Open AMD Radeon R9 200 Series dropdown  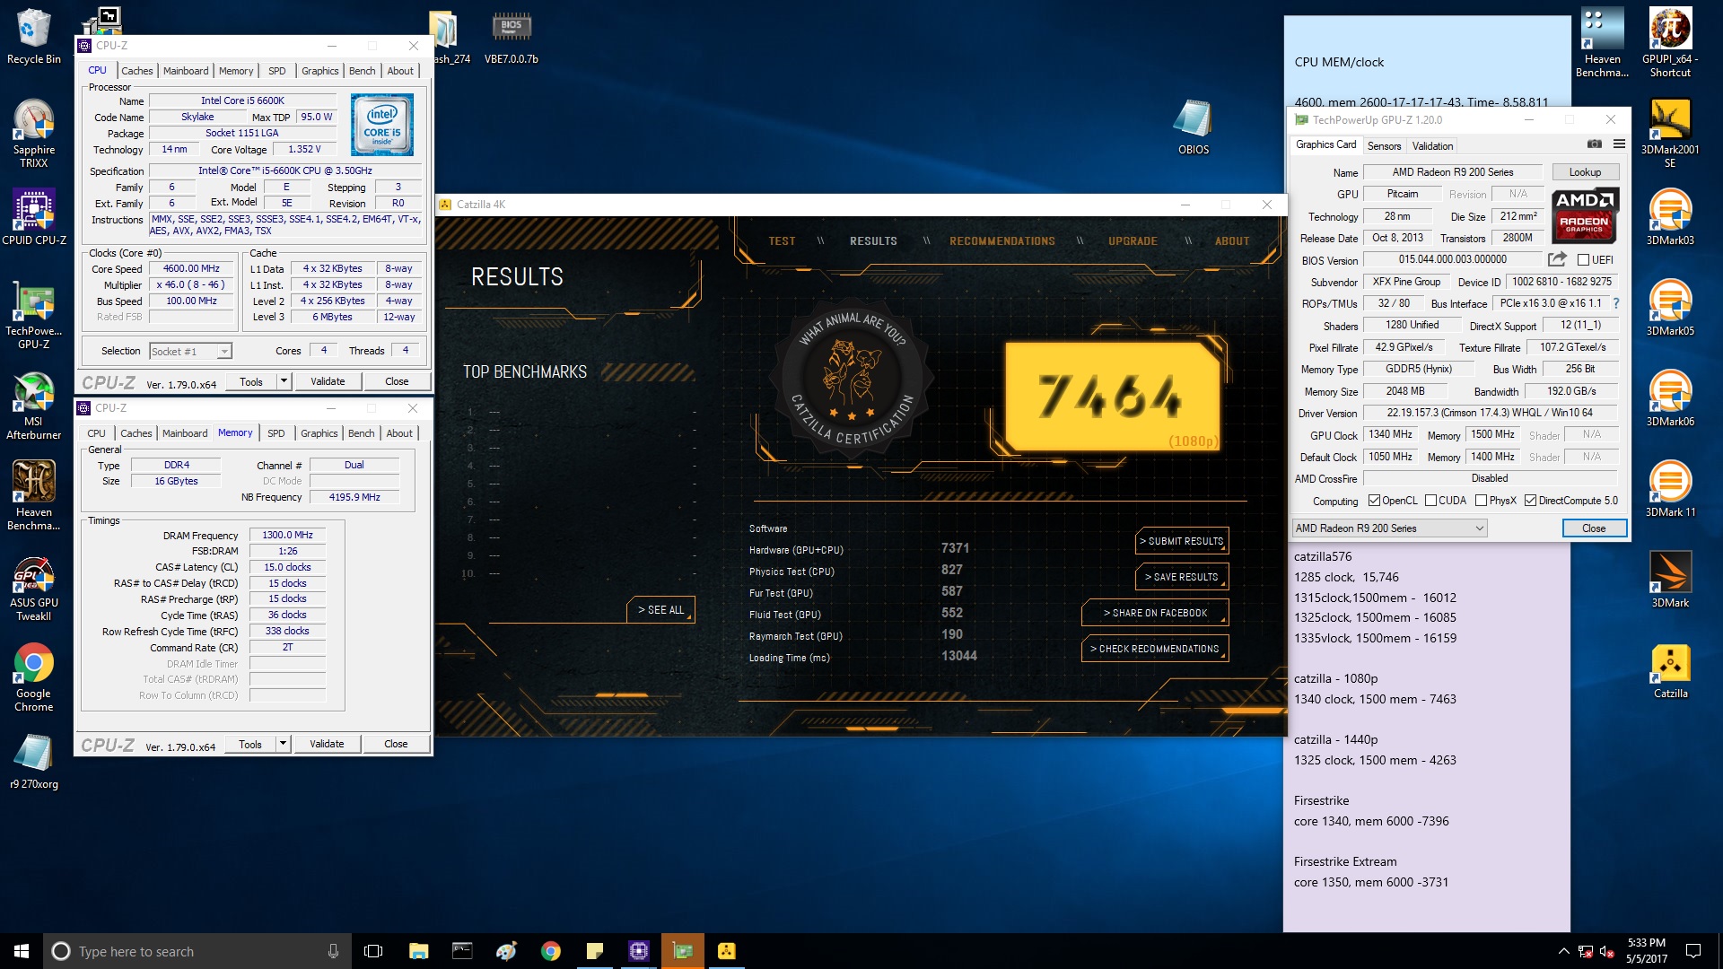pos(1389,528)
